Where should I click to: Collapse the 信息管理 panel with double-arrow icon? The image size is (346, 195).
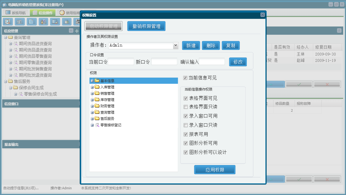[71, 31]
